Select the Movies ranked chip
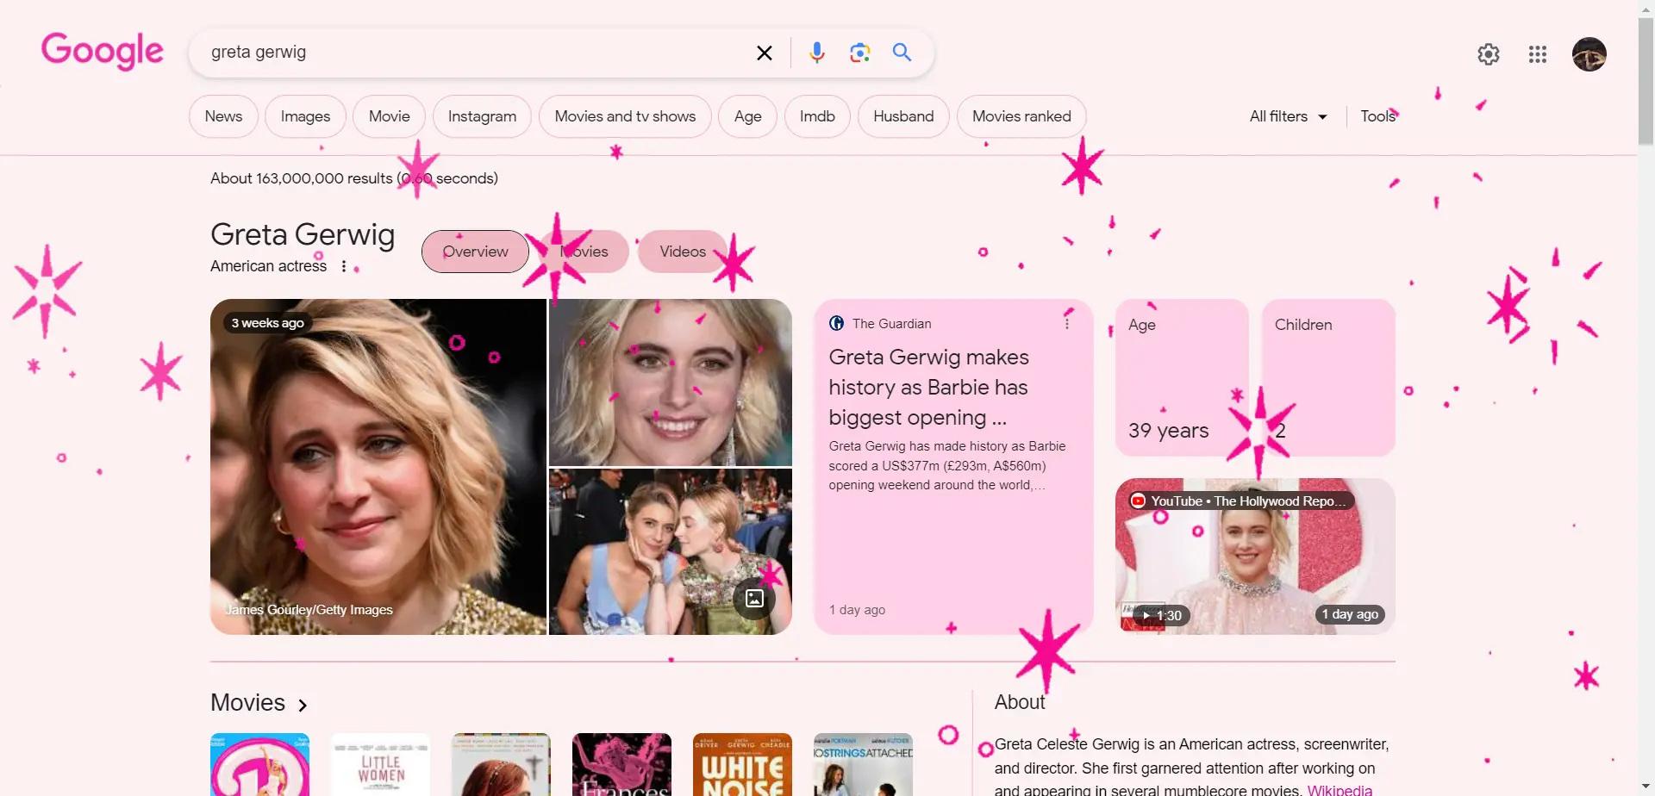 1021,116
